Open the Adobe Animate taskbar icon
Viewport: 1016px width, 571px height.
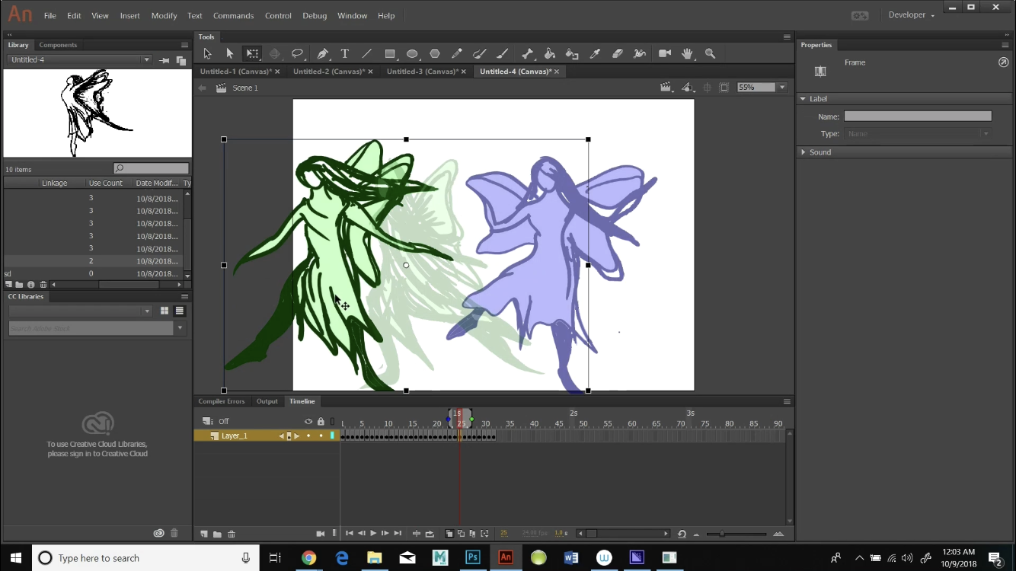pos(506,558)
